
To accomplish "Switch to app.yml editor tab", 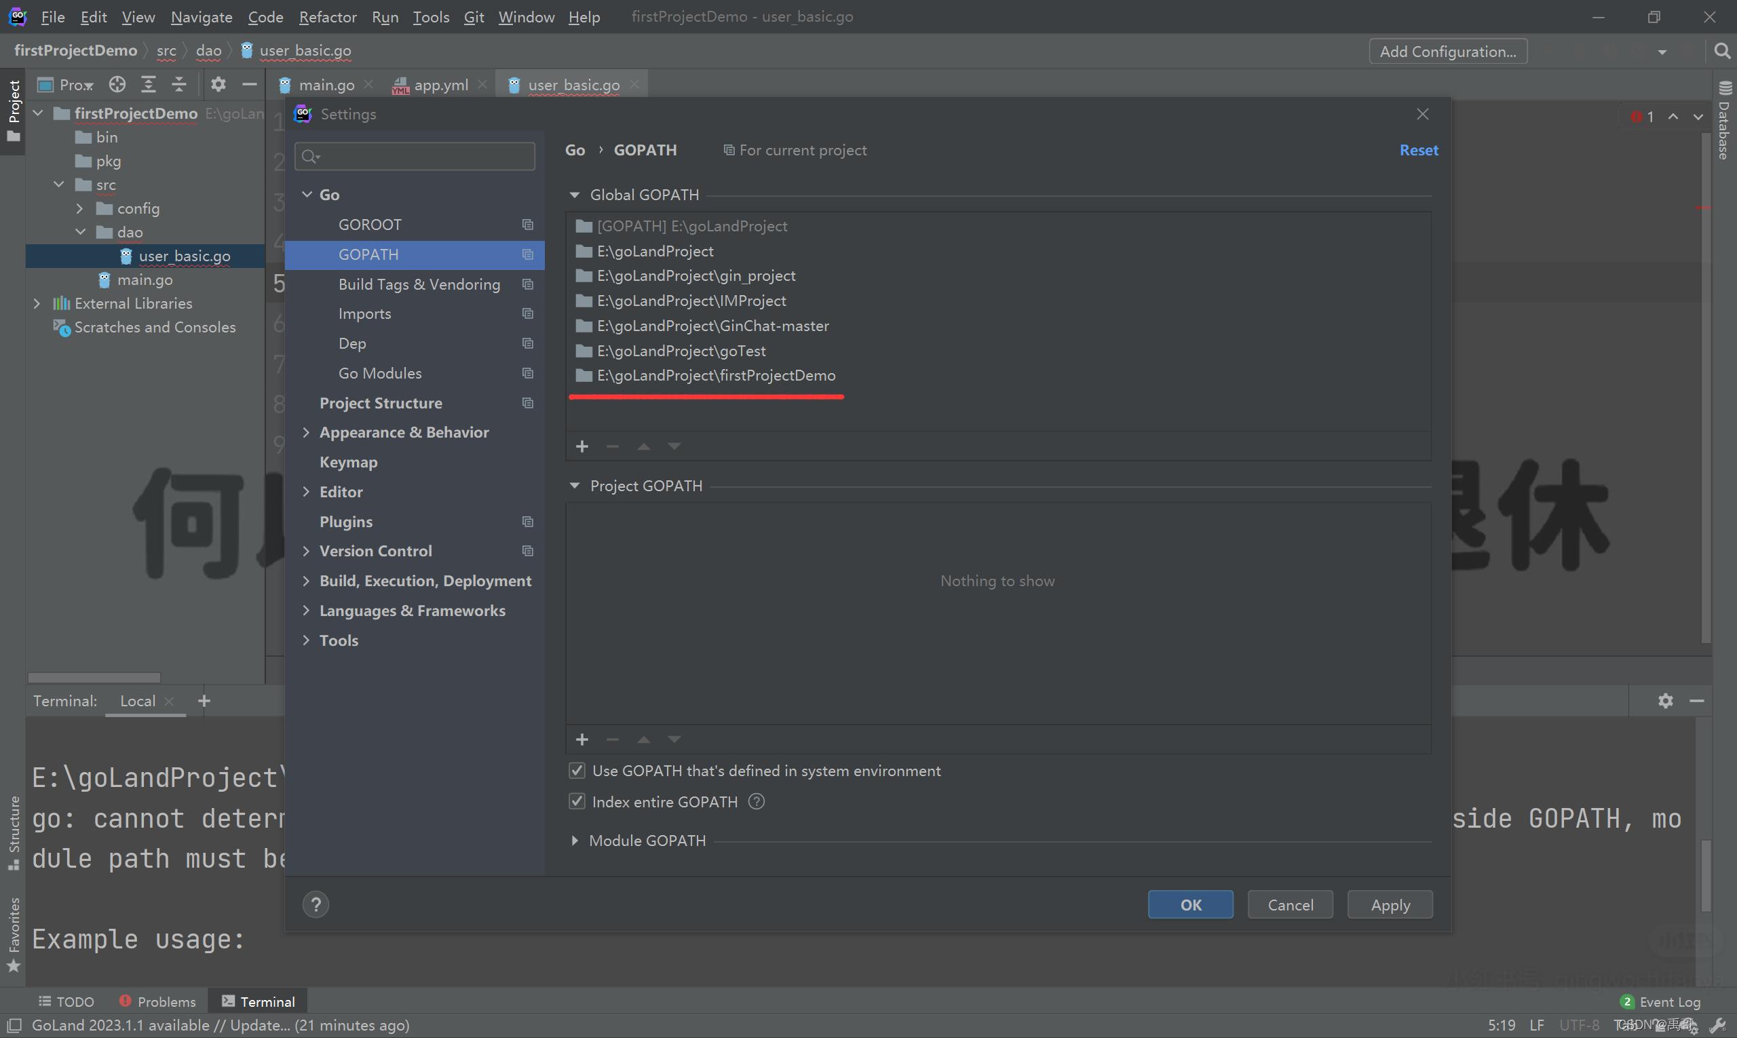I will coord(441,85).
